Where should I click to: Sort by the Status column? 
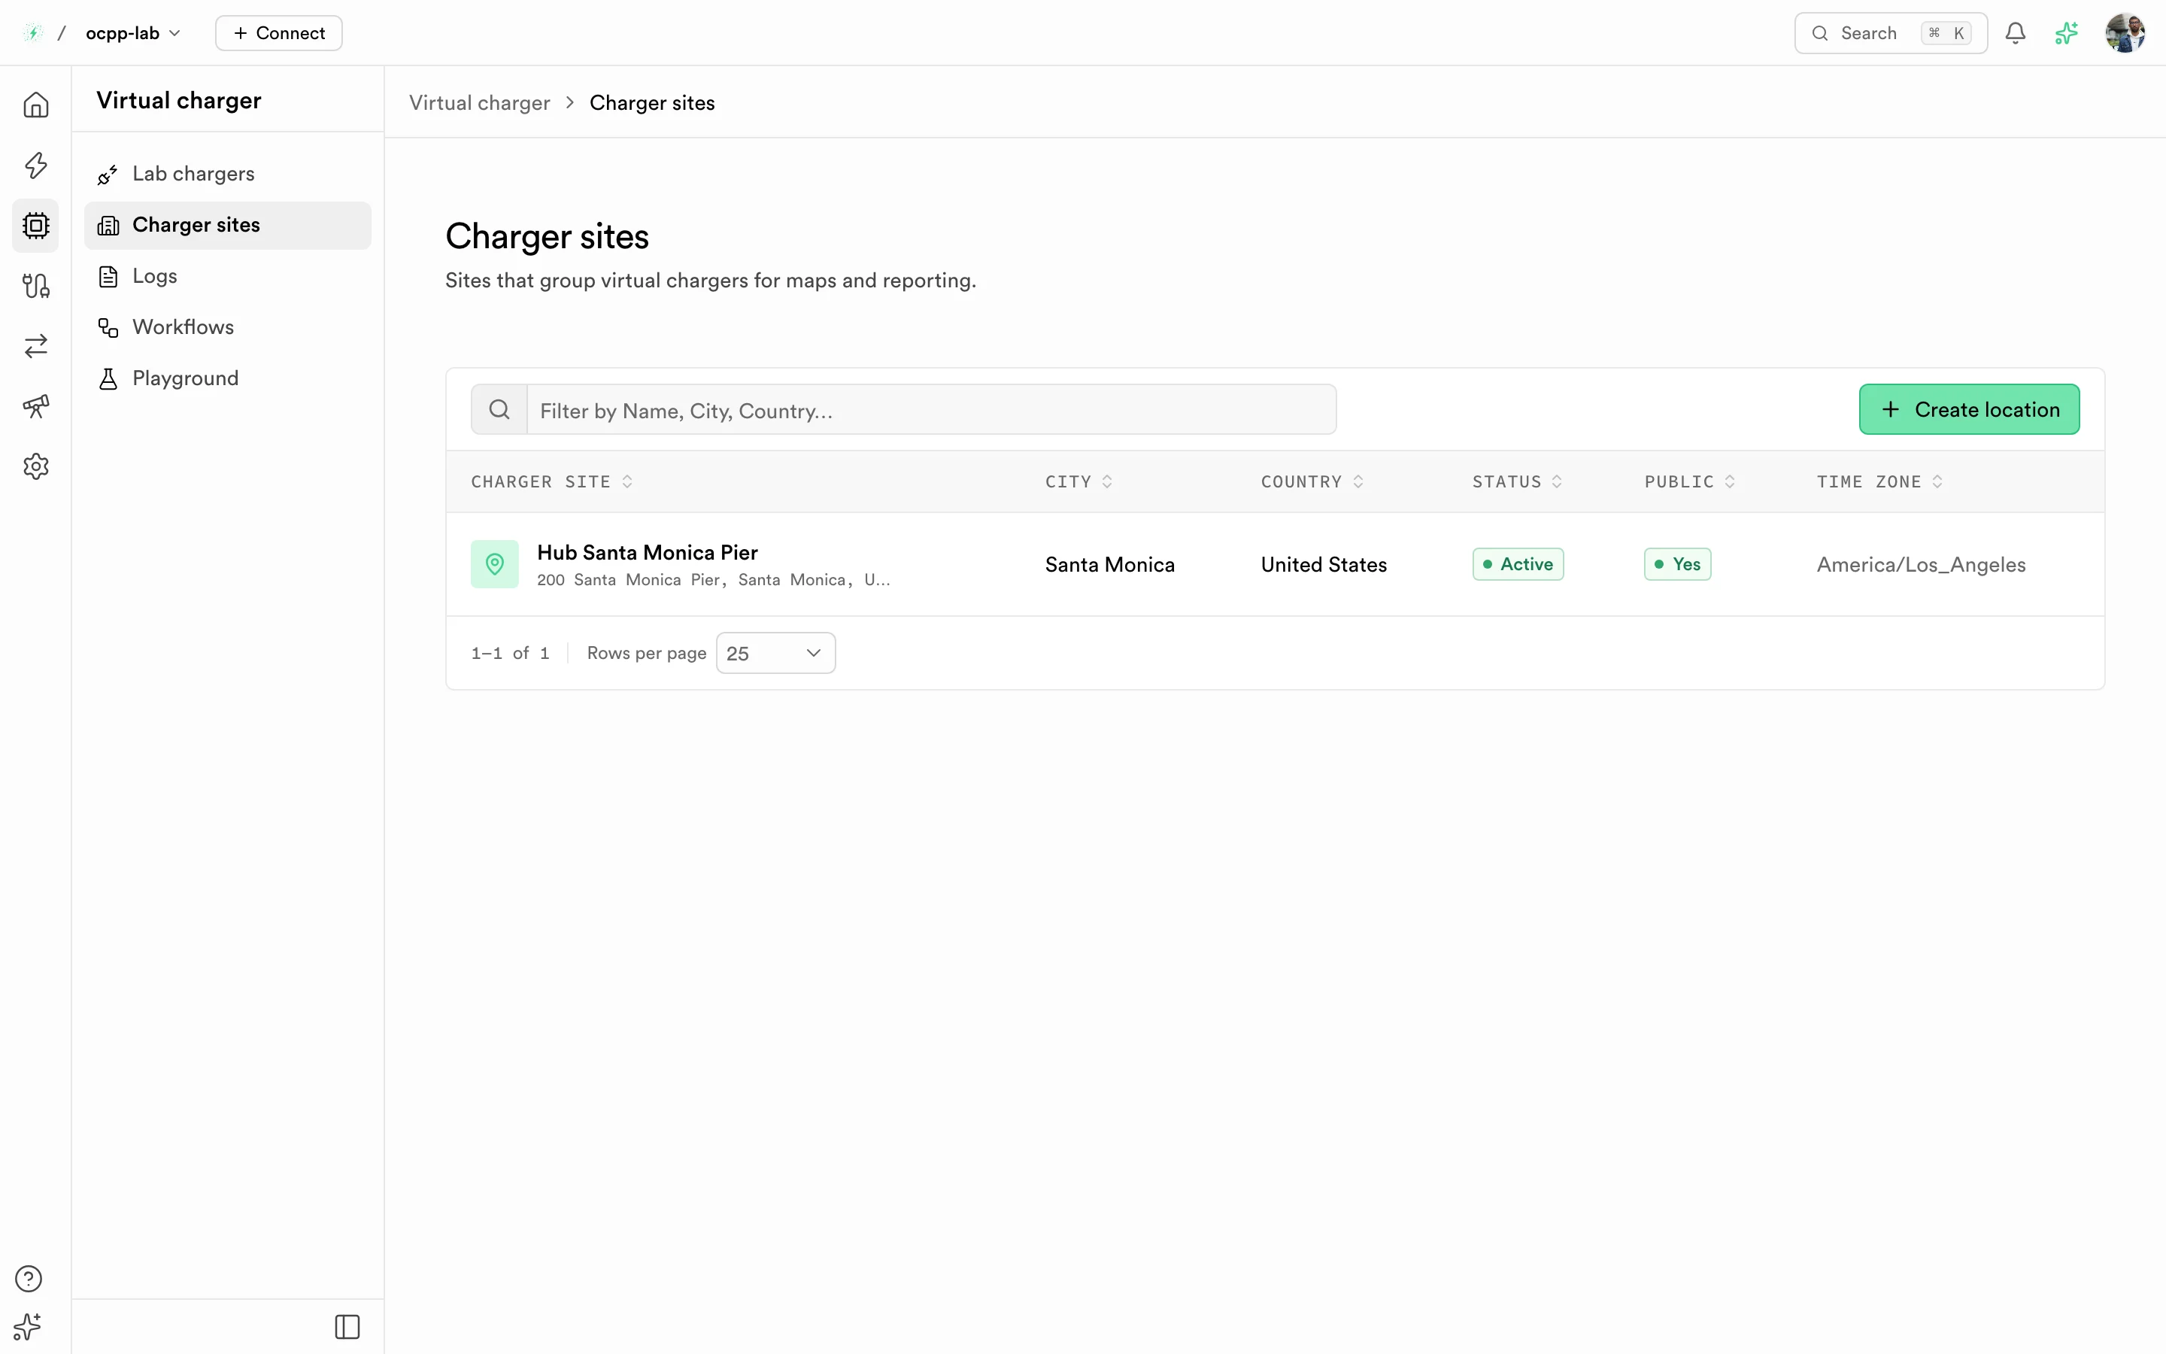pos(1517,481)
